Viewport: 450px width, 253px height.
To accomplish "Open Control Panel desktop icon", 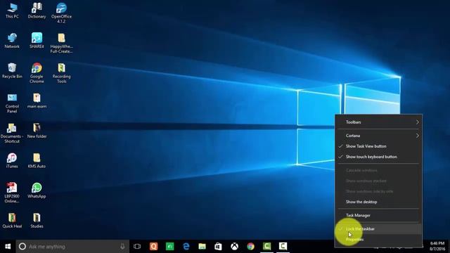I will click(x=12, y=103).
